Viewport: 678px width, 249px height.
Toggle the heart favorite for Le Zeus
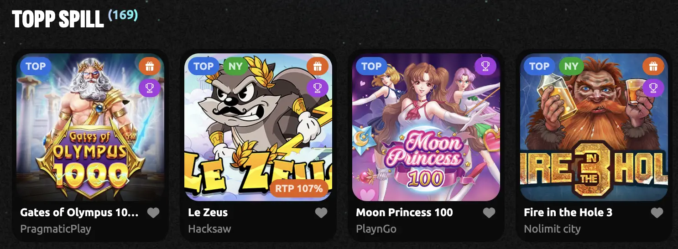[x=321, y=213]
